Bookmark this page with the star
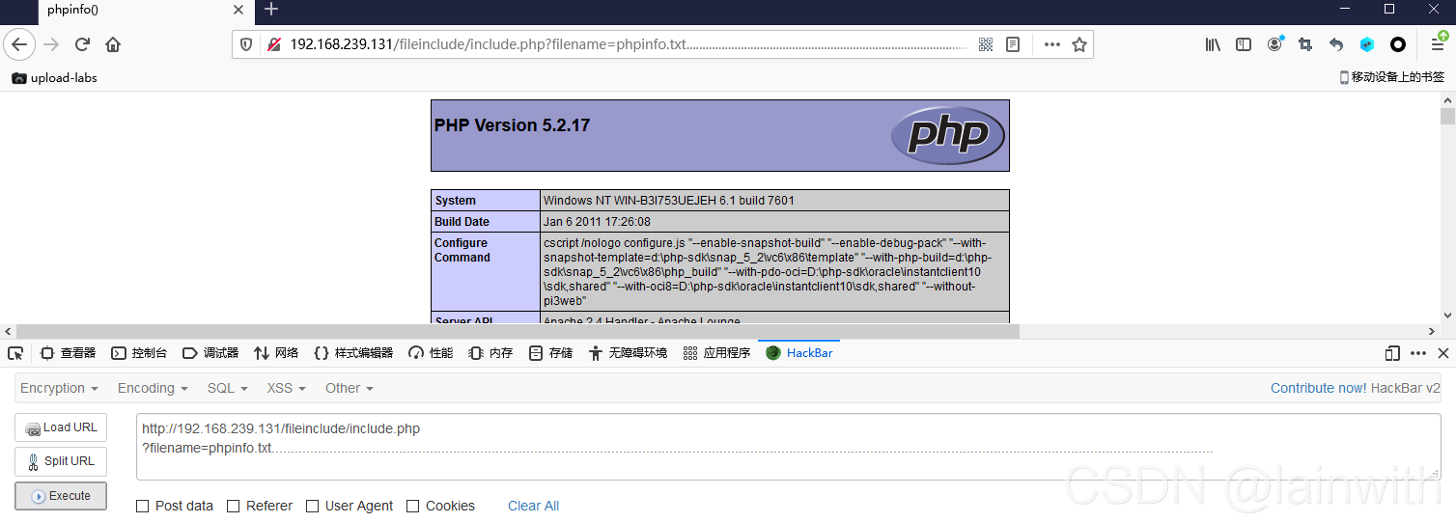The width and height of the screenshot is (1456, 523). pos(1079,44)
